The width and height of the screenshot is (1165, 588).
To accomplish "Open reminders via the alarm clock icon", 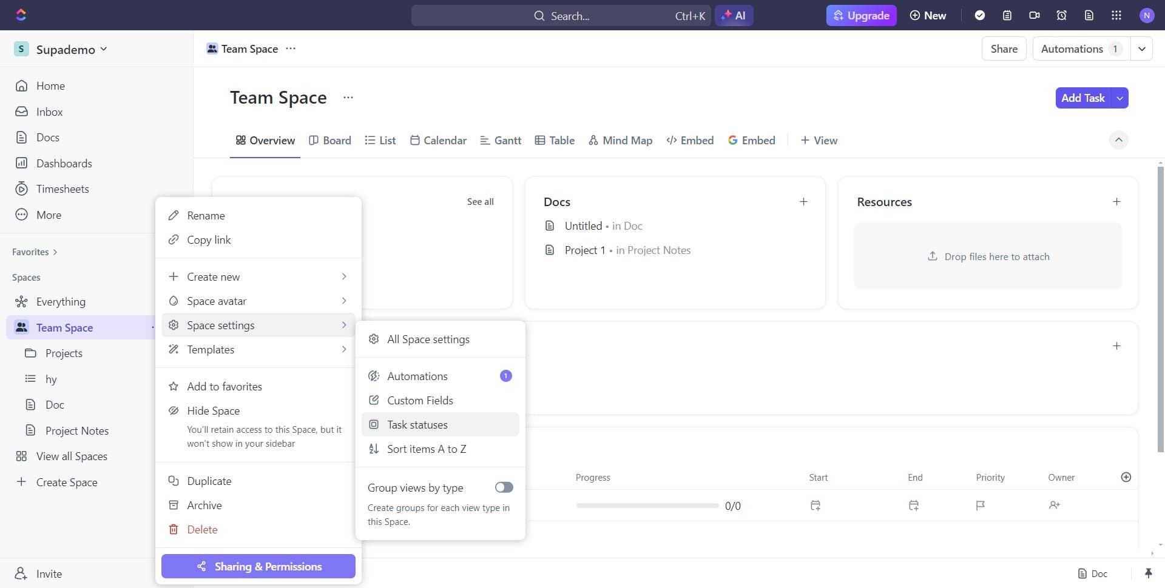I will point(1061,15).
